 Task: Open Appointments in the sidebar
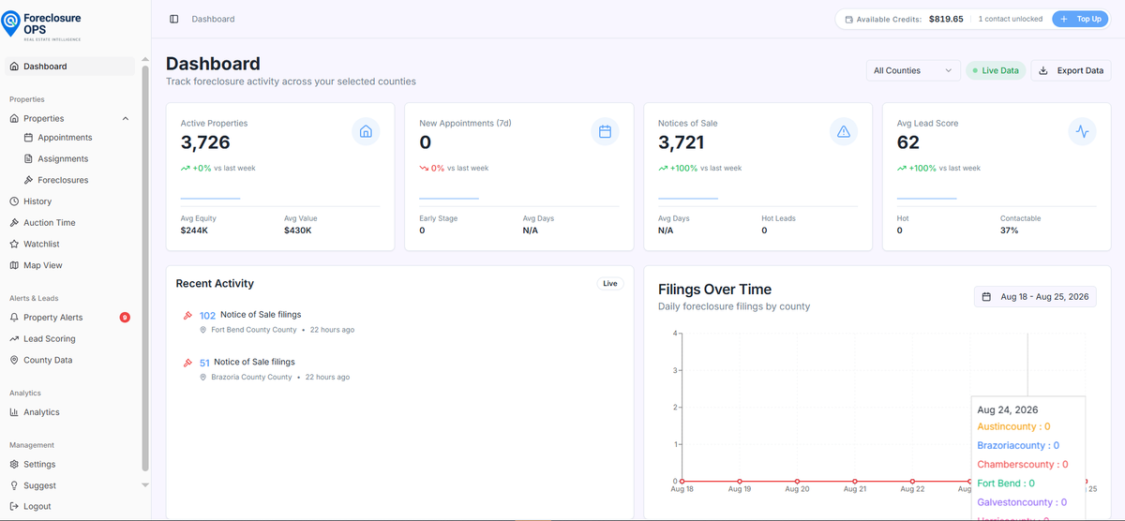[65, 138]
